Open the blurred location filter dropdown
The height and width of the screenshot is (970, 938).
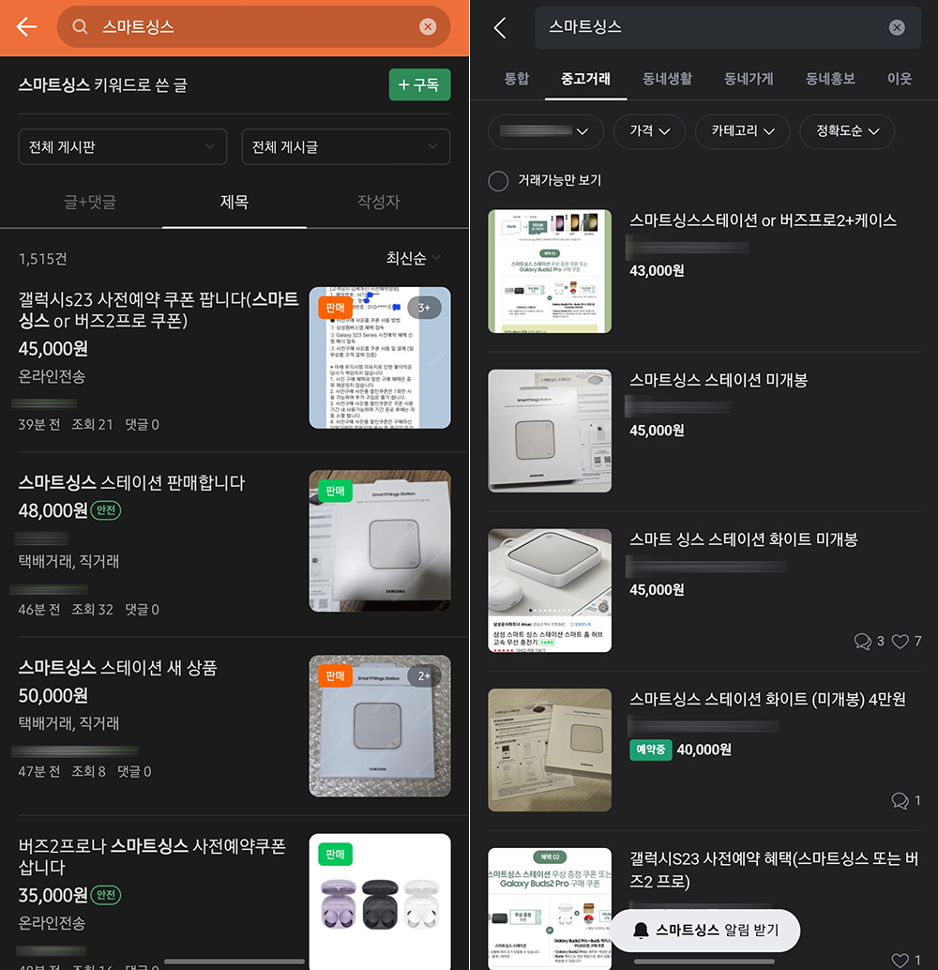[x=545, y=131]
